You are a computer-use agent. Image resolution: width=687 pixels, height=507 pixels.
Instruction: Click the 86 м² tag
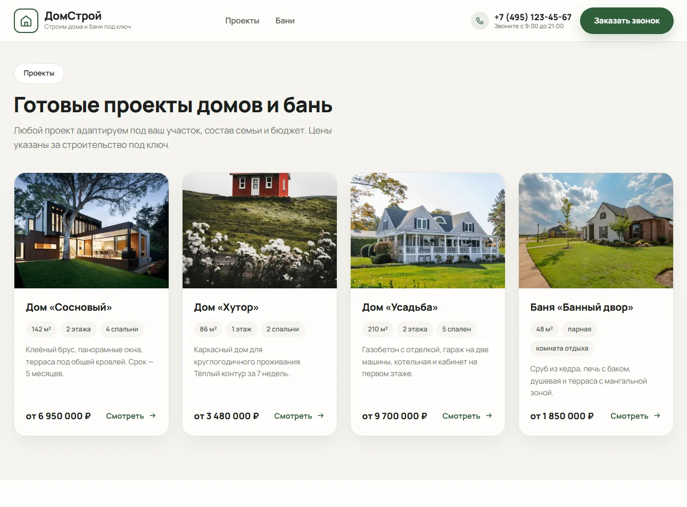coord(209,329)
